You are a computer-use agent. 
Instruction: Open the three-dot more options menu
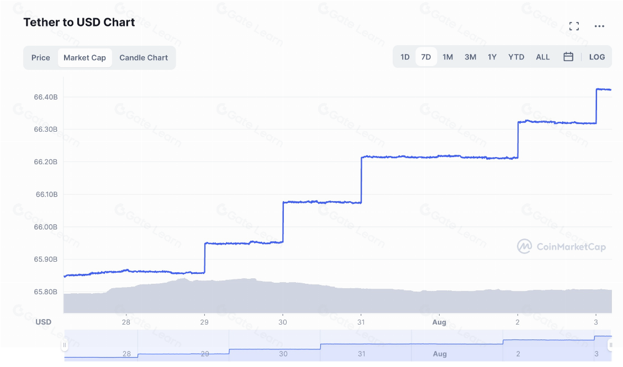coord(599,26)
